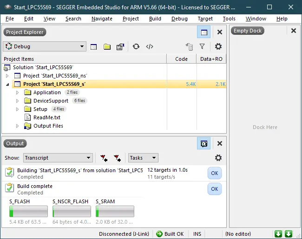Toggle the INS insert mode indicator
Viewport: 302px width, 239px height.
click(197, 234)
